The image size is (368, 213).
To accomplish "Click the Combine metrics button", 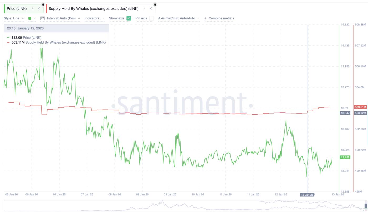I will (219, 18).
